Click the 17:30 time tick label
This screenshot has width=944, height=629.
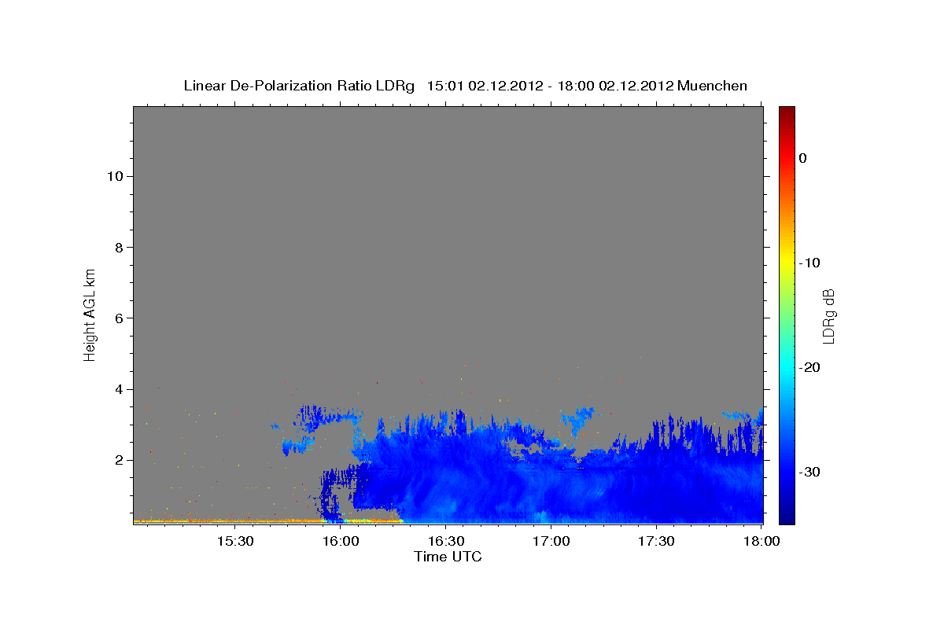tap(657, 542)
